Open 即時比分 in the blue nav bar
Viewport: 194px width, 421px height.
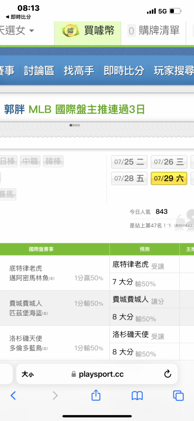click(x=124, y=71)
